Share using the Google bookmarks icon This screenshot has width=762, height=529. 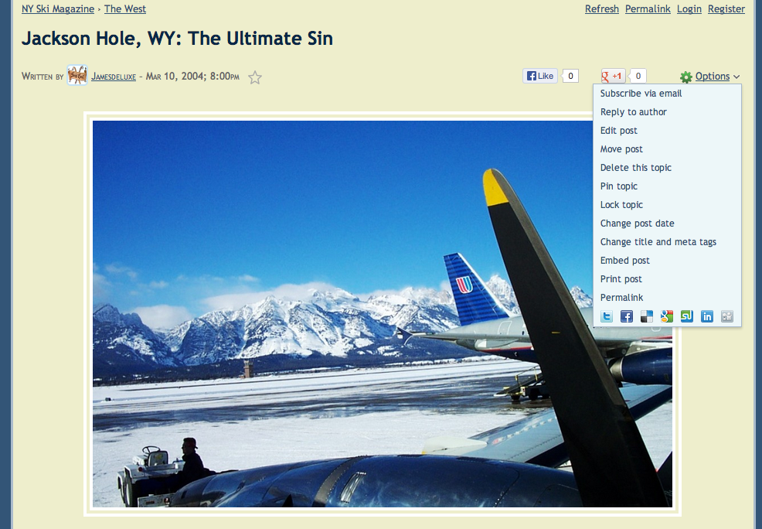pos(667,316)
